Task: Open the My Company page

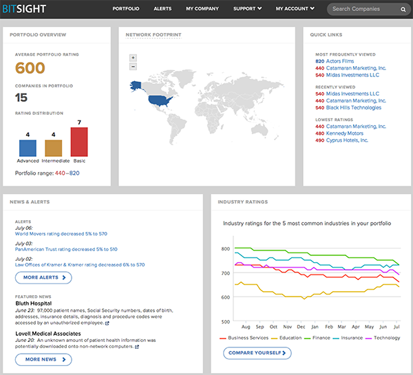Action: pos(202,9)
